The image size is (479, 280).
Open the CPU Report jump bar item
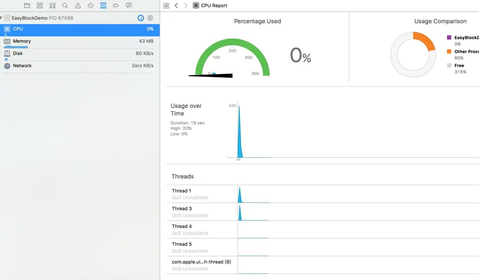pos(210,6)
